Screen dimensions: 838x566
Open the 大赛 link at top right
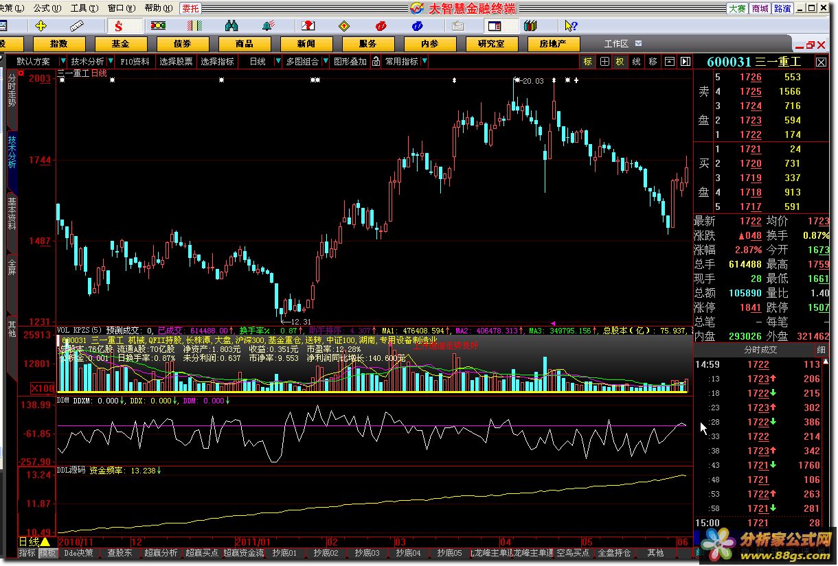(737, 8)
